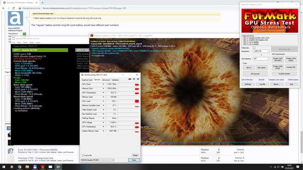303x170 pixels.
Task: Click Quit button in FurMark
Action: click(x=292, y=84)
